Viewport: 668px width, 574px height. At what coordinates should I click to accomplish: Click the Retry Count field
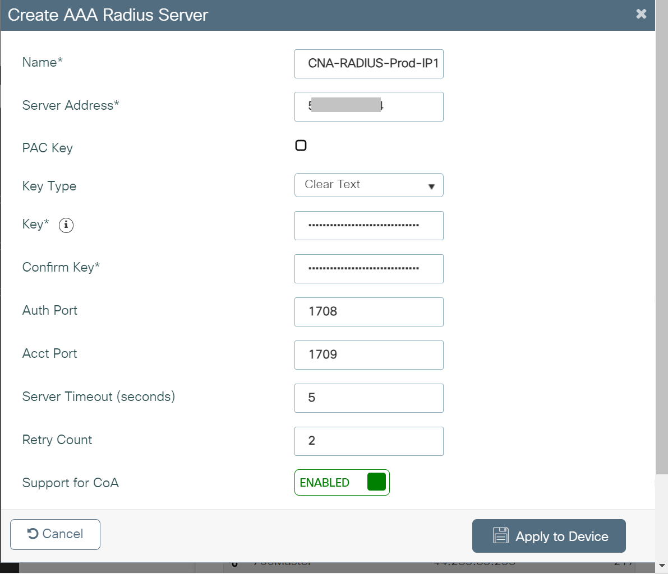point(368,441)
